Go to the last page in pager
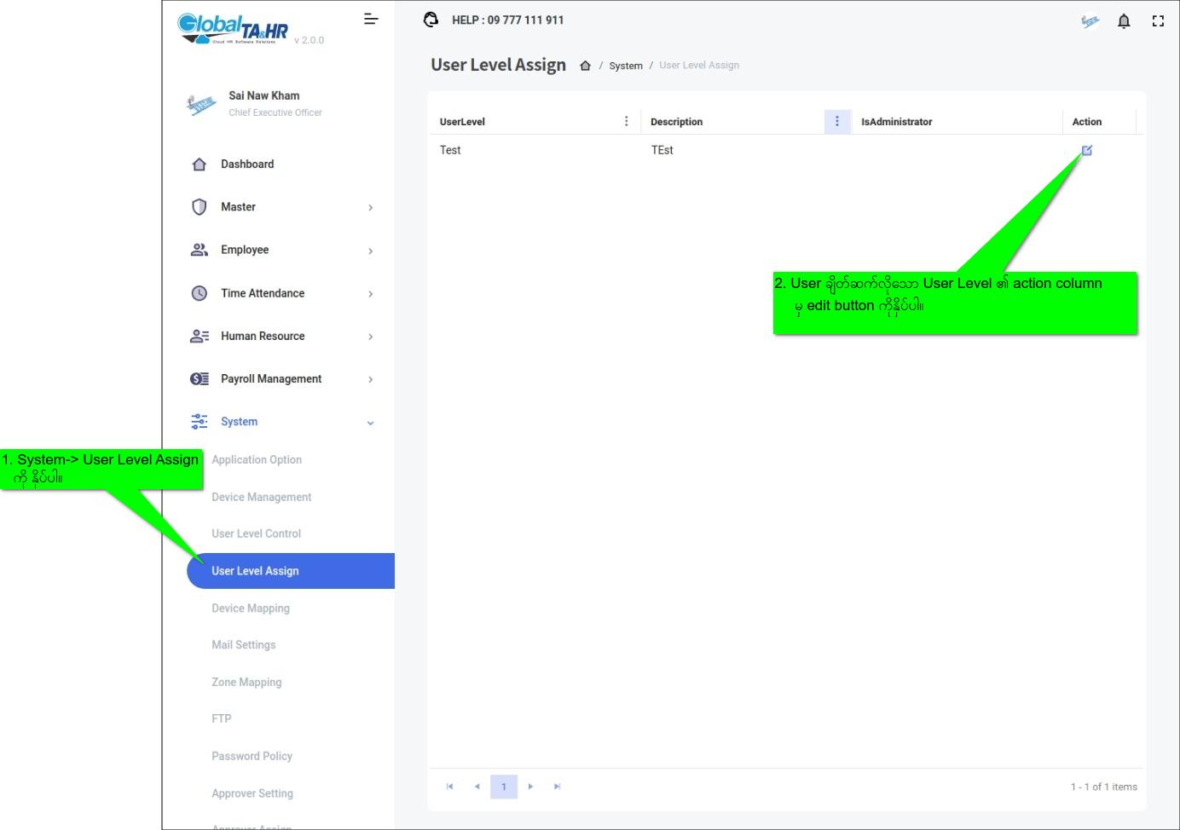This screenshot has width=1180, height=830. pos(557,787)
